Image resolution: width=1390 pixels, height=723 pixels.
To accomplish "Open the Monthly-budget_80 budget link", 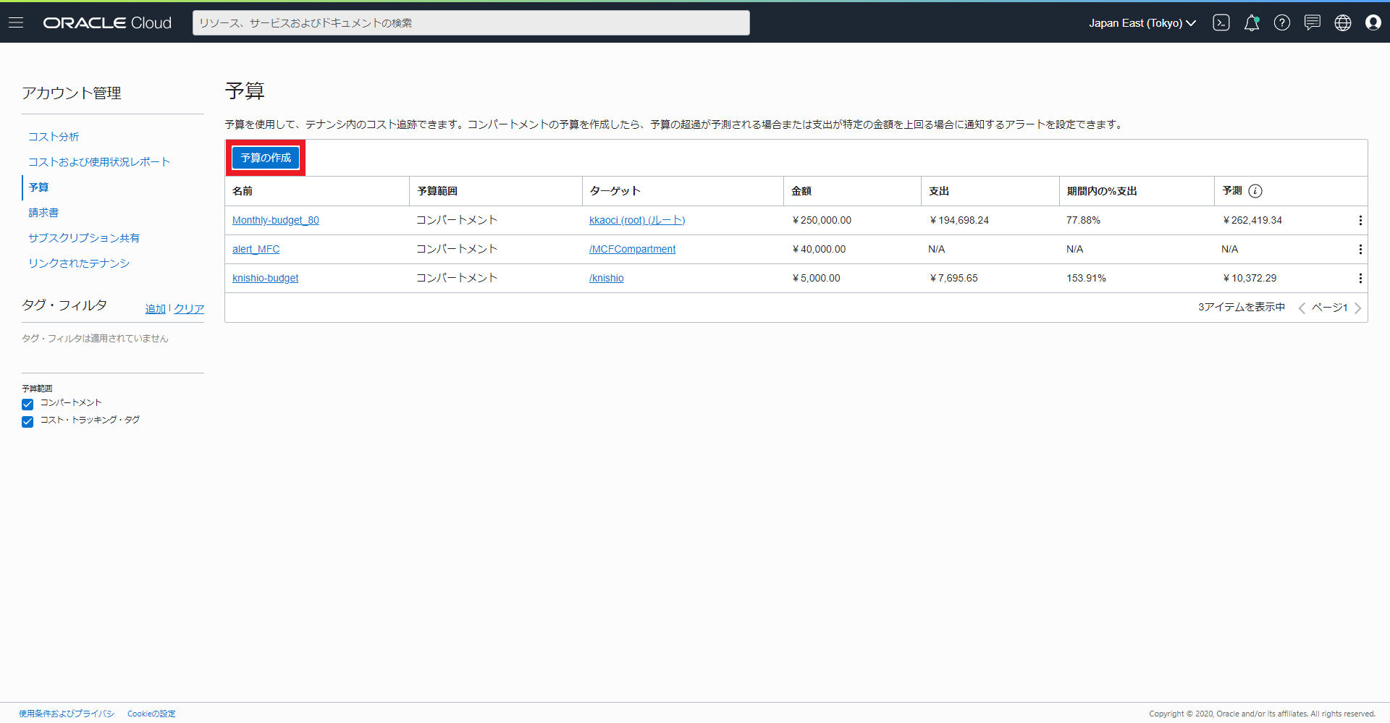I will 275,220.
